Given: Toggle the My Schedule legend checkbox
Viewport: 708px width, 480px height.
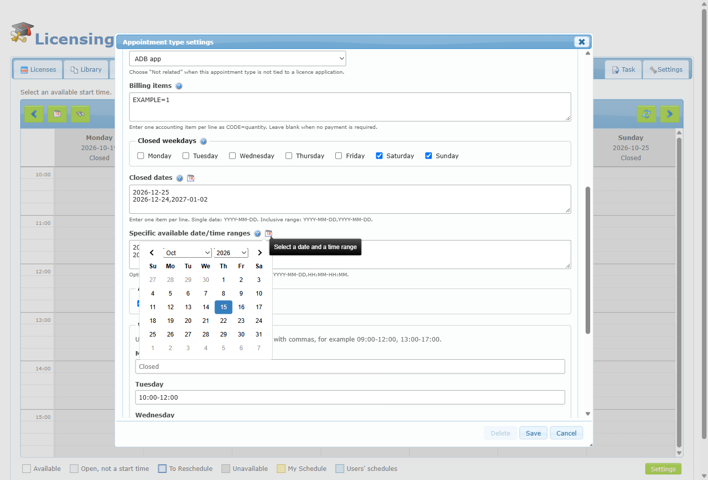Looking at the screenshot, I should pyautogui.click(x=281, y=469).
